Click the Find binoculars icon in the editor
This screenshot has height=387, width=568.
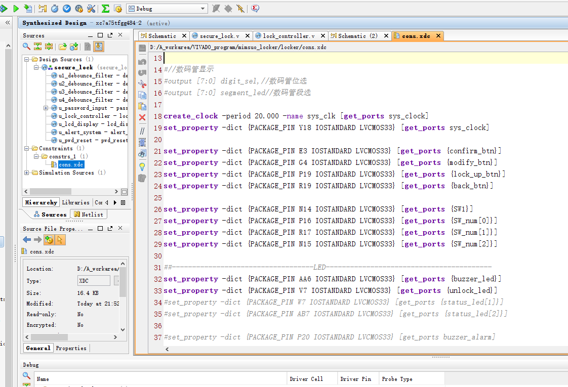(142, 153)
